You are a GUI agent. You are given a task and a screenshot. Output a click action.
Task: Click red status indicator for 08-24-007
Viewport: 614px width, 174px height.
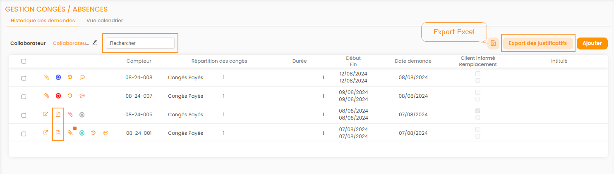pos(58,96)
